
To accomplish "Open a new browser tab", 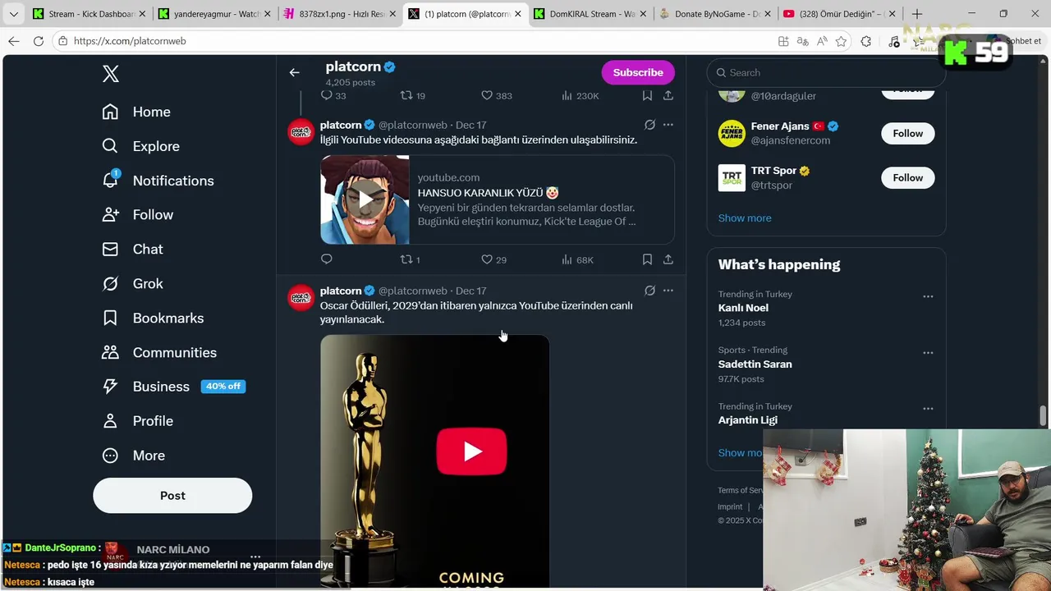I will coord(917,14).
